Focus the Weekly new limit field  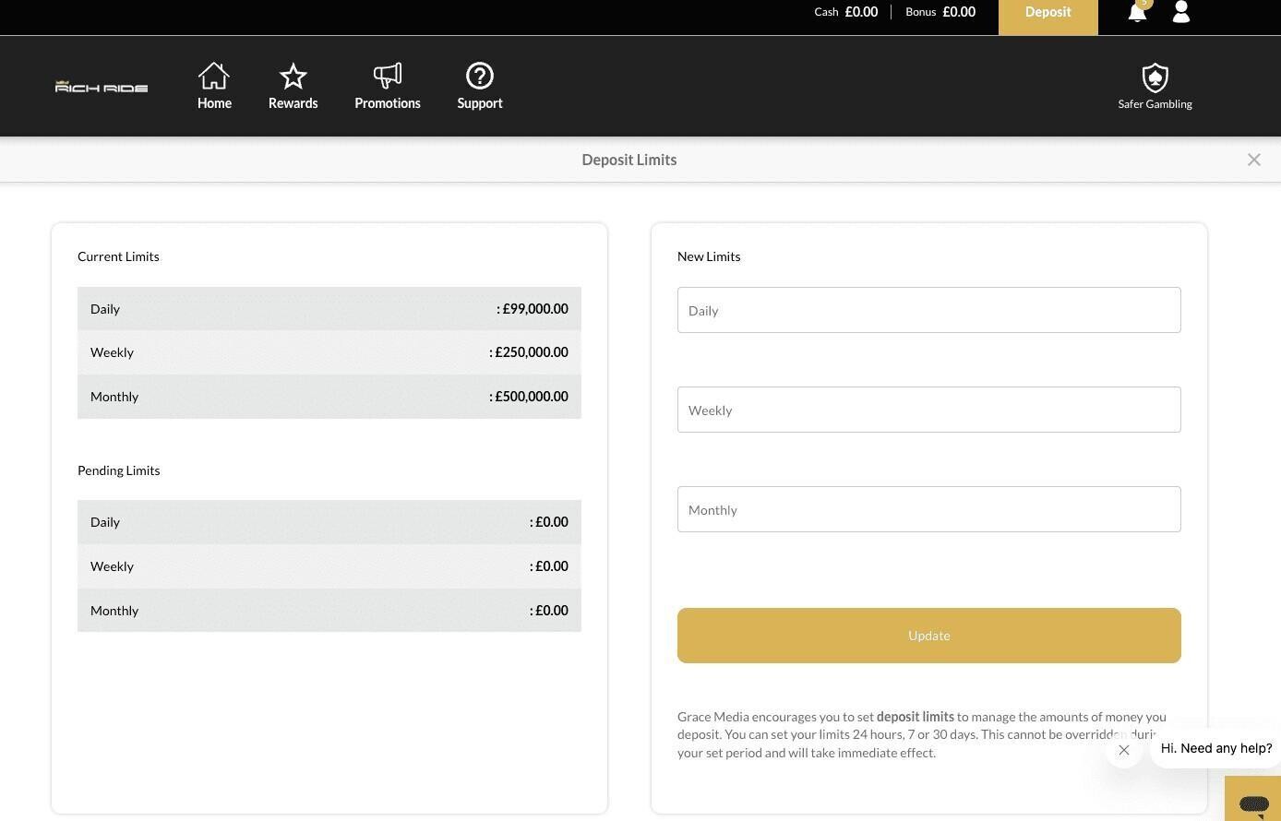pyautogui.click(x=928, y=410)
